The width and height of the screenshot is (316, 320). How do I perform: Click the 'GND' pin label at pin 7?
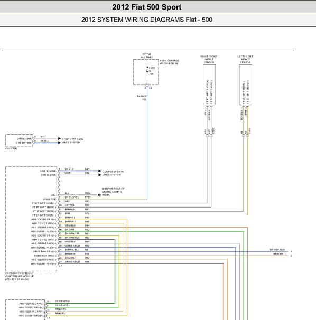pos(53,195)
